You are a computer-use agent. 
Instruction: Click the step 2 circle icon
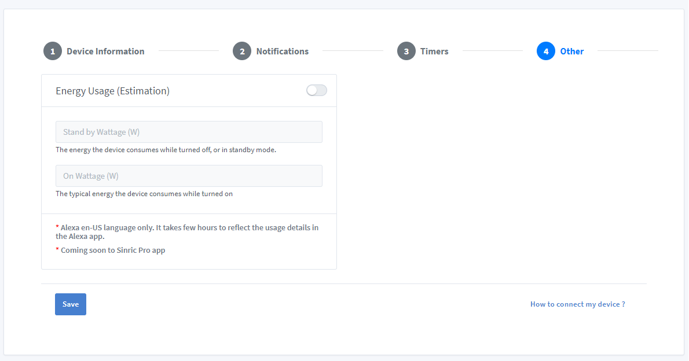coord(242,51)
